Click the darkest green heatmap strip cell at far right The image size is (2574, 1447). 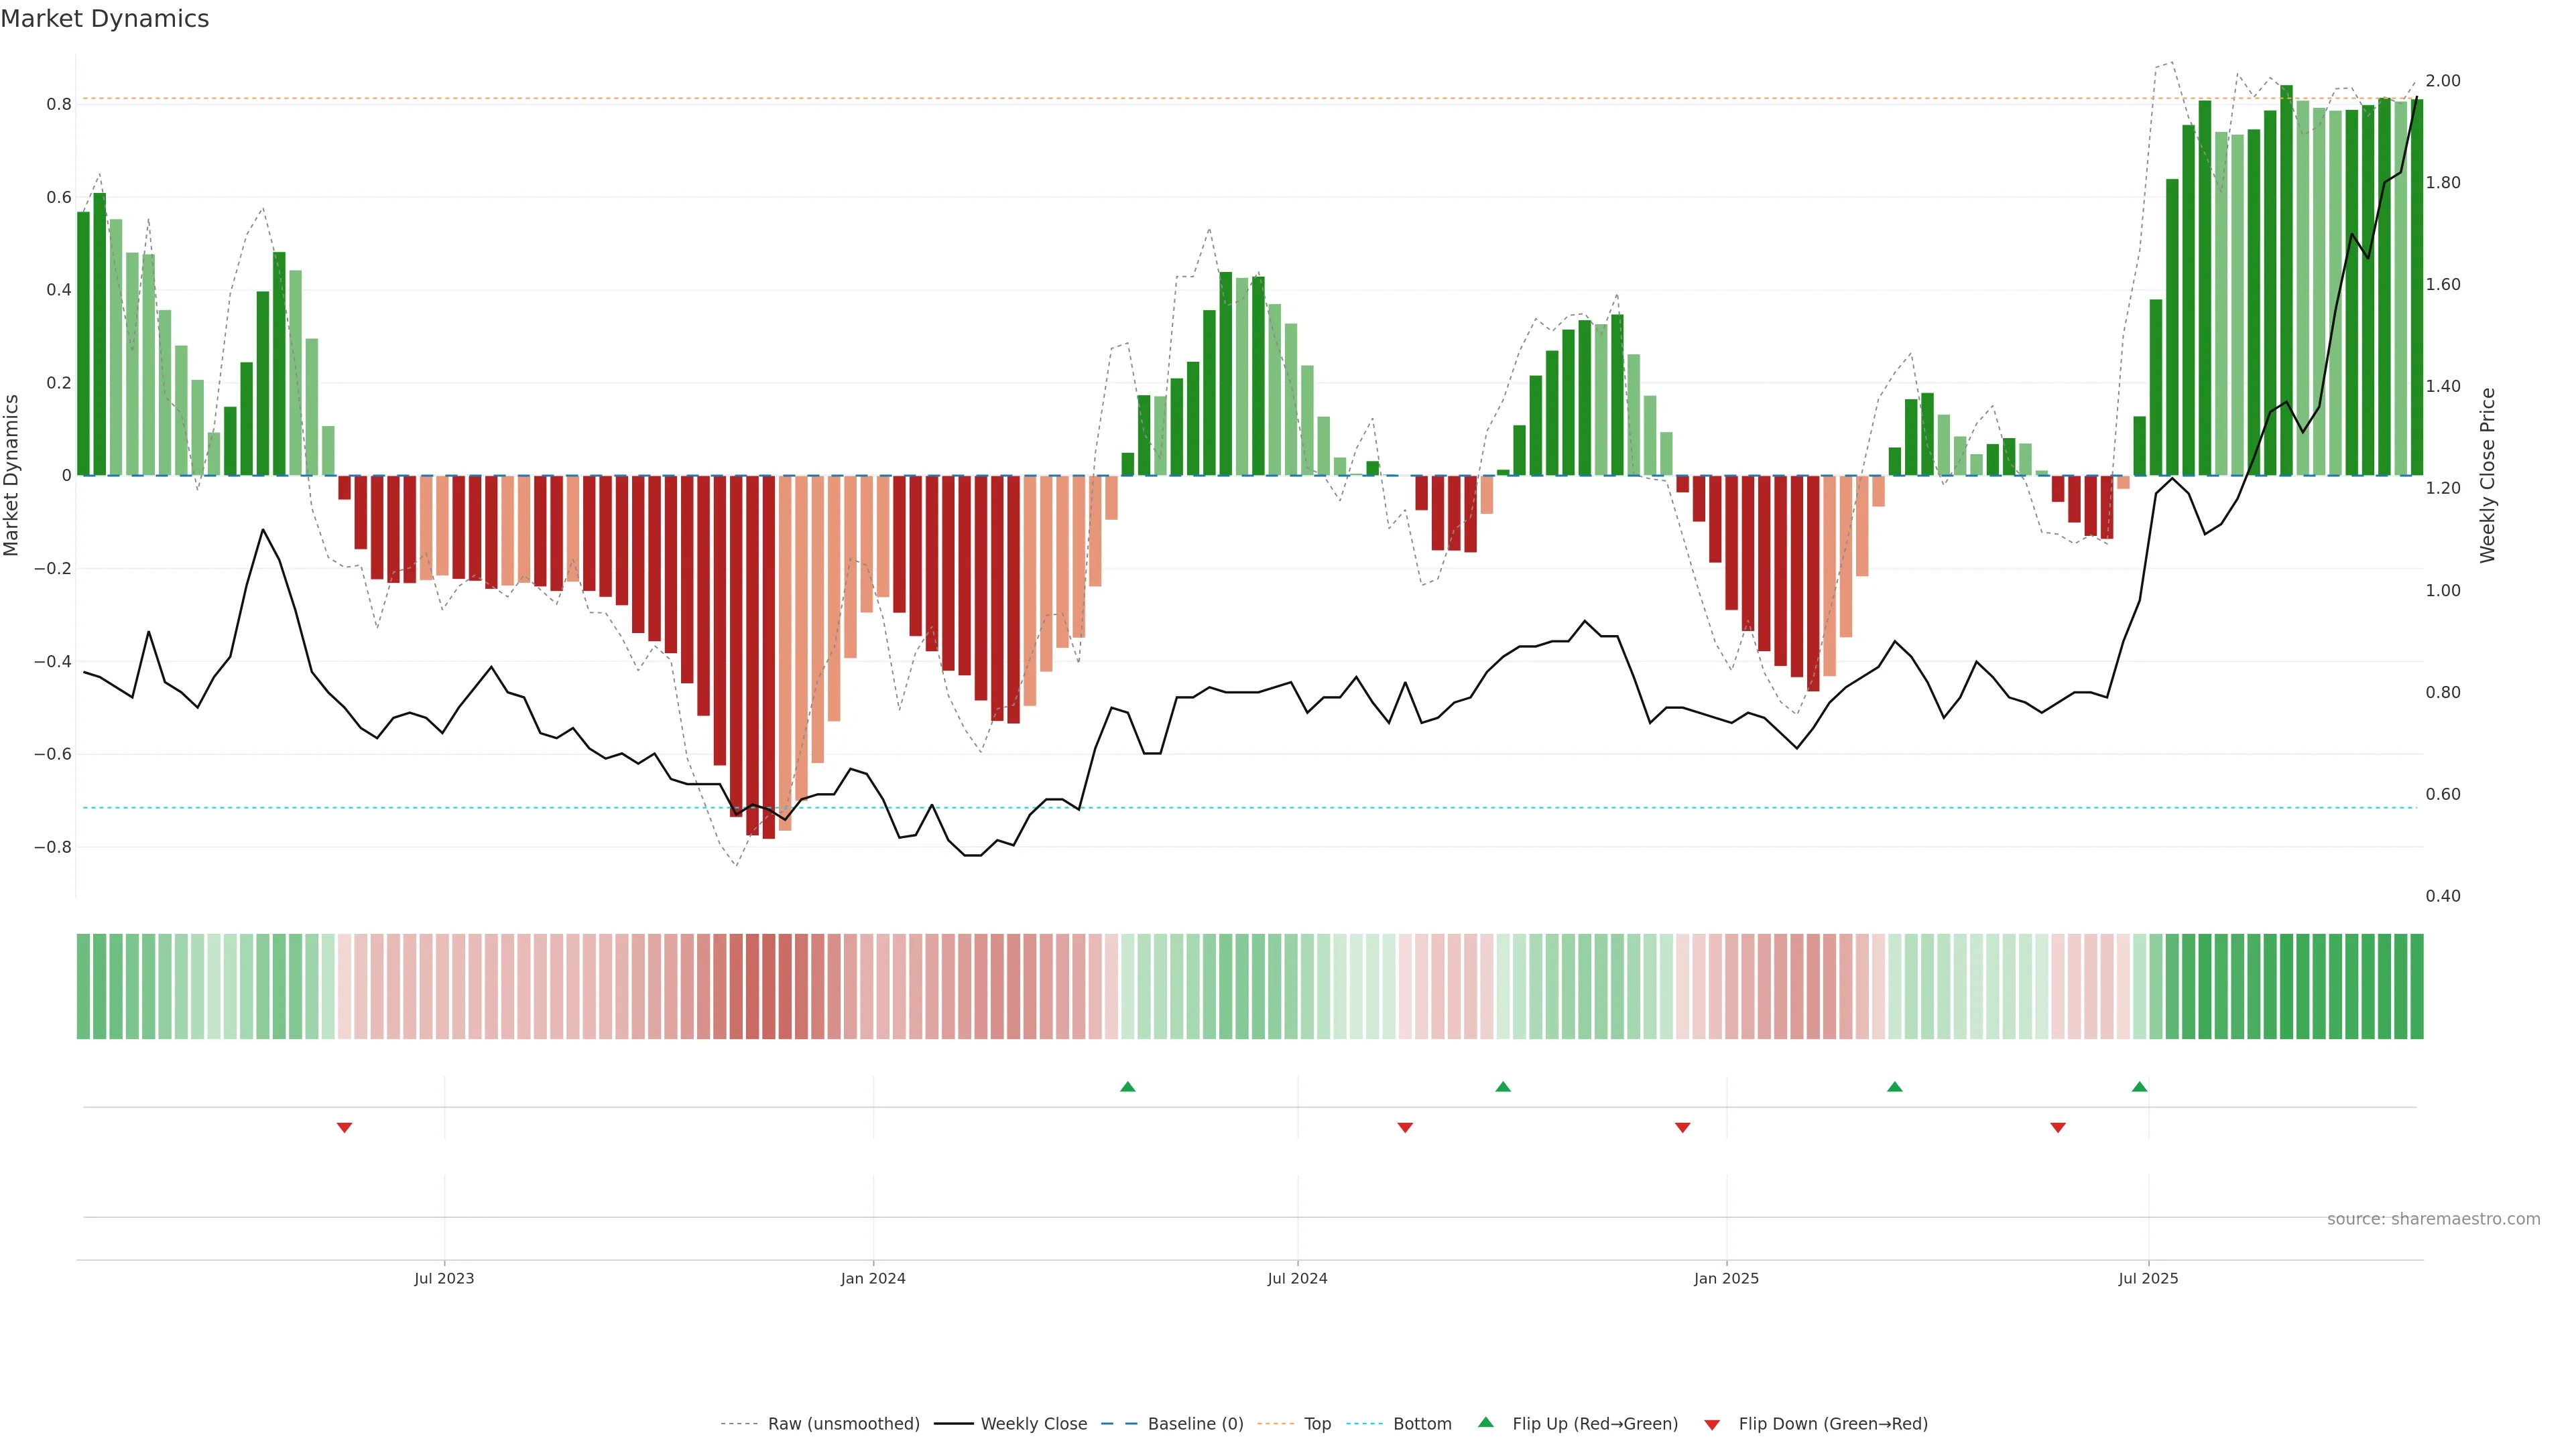point(2416,985)
